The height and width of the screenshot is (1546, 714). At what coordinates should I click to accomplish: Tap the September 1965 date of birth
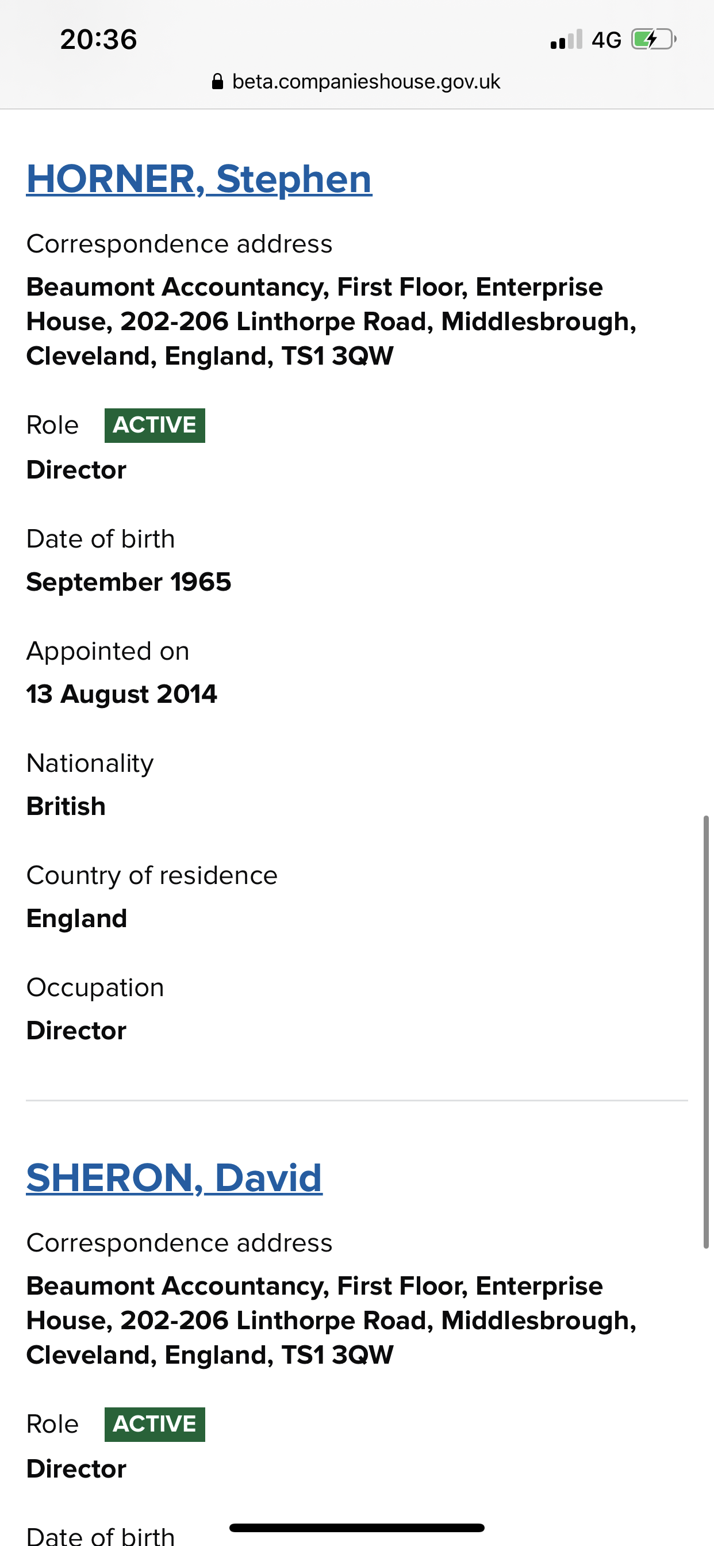[129, 582]
